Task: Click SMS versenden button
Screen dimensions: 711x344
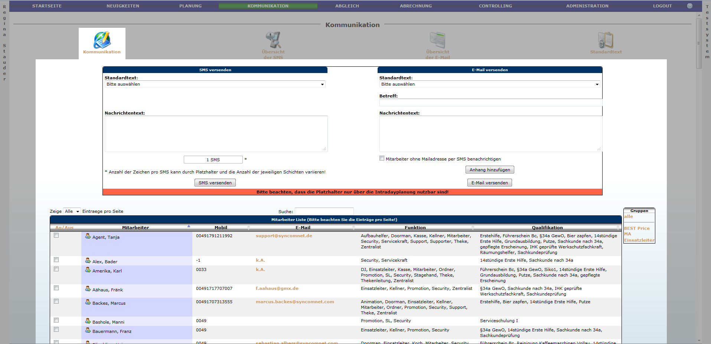Action: click(215, 183)
